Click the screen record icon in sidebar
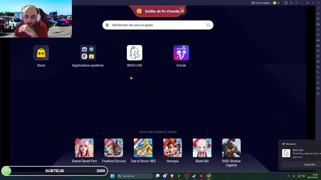Image resolution: width=321 pixels, height=180 pixels. [318, 56]
